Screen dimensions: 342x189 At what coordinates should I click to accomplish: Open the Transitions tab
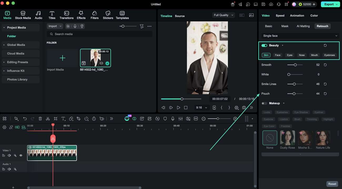click(67, 15)
